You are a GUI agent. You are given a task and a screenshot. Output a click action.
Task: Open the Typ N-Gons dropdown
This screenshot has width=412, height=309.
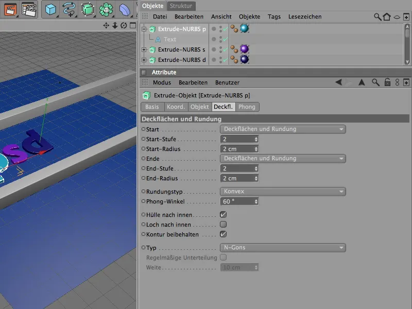[x=283, y=248]
